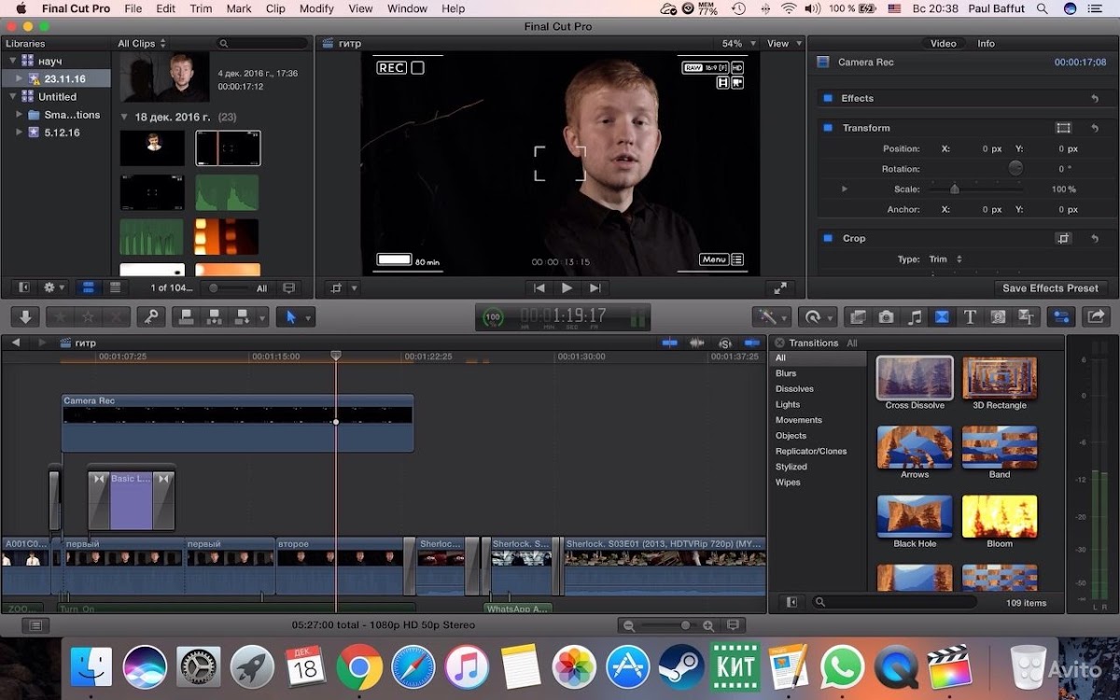This screenshot has width=1120, height=700.
Task: Open the Modify menu
Action: click(316, 8)
